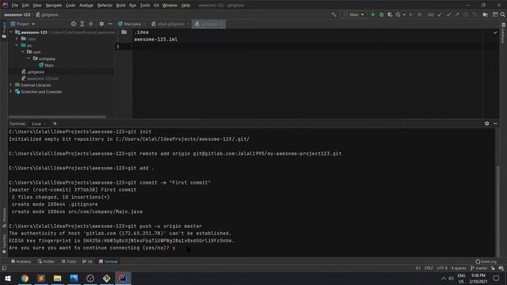Toggle tool window bars in bottom-left corner

(4, 268)
